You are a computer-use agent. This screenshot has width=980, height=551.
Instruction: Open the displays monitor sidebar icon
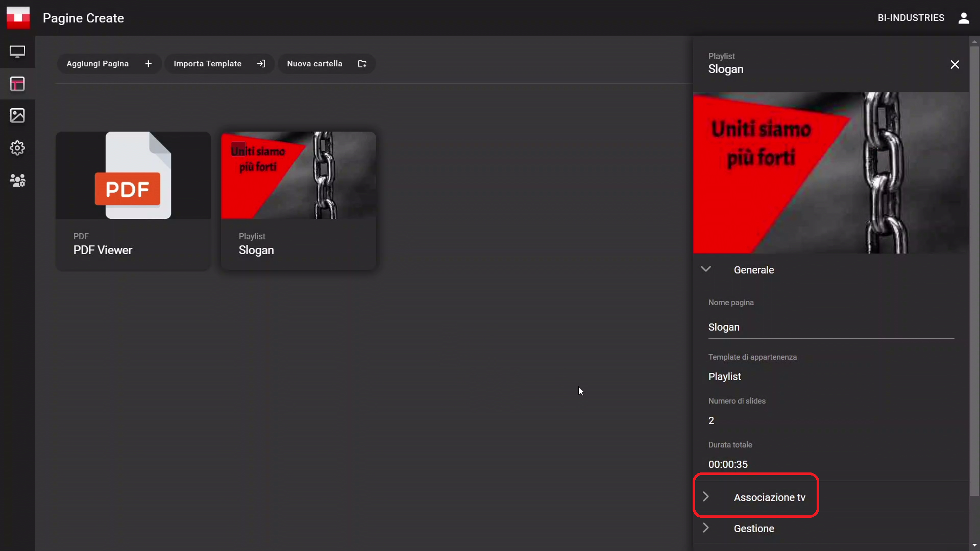tap(17, 52)
